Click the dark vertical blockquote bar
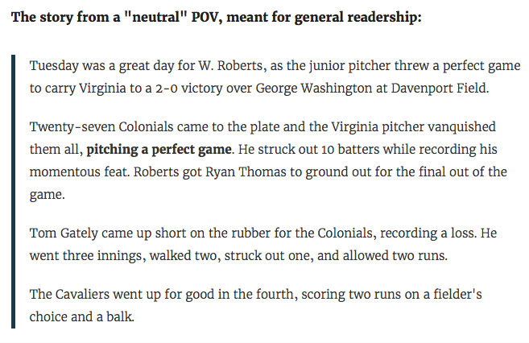Image resolution: width=529 pixels, height=343 pixels. 13,192
